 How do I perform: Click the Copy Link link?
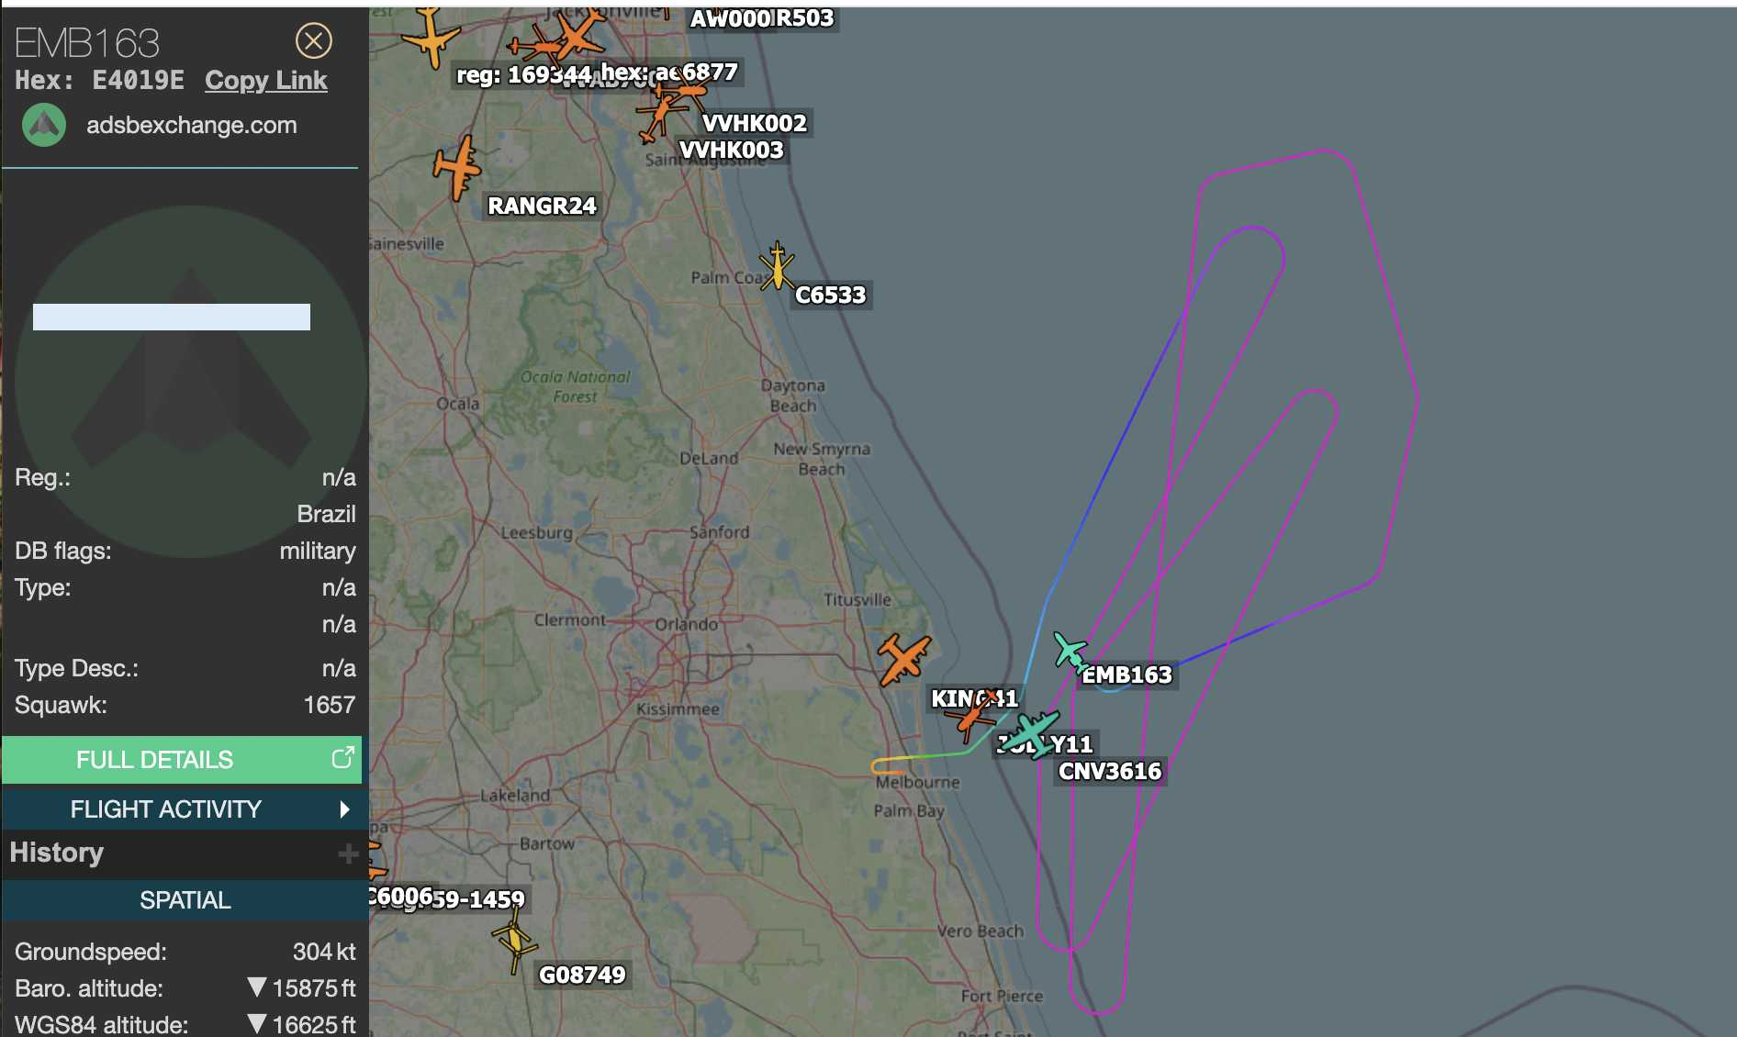pyautogui.click(x=265, y=81)
